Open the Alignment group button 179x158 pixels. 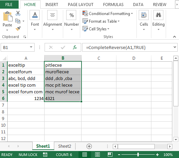coord(53,21)
